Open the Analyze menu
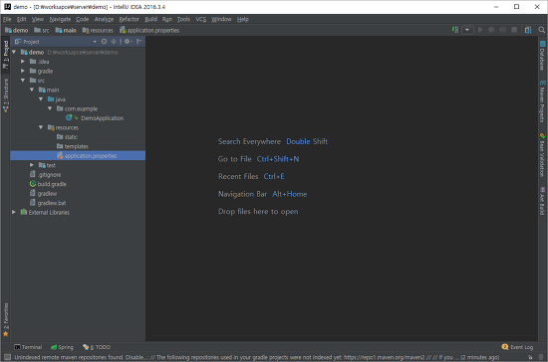 pos(104,19)
